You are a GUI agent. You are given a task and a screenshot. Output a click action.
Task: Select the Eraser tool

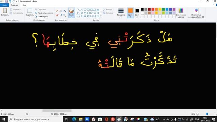point(57,15)
